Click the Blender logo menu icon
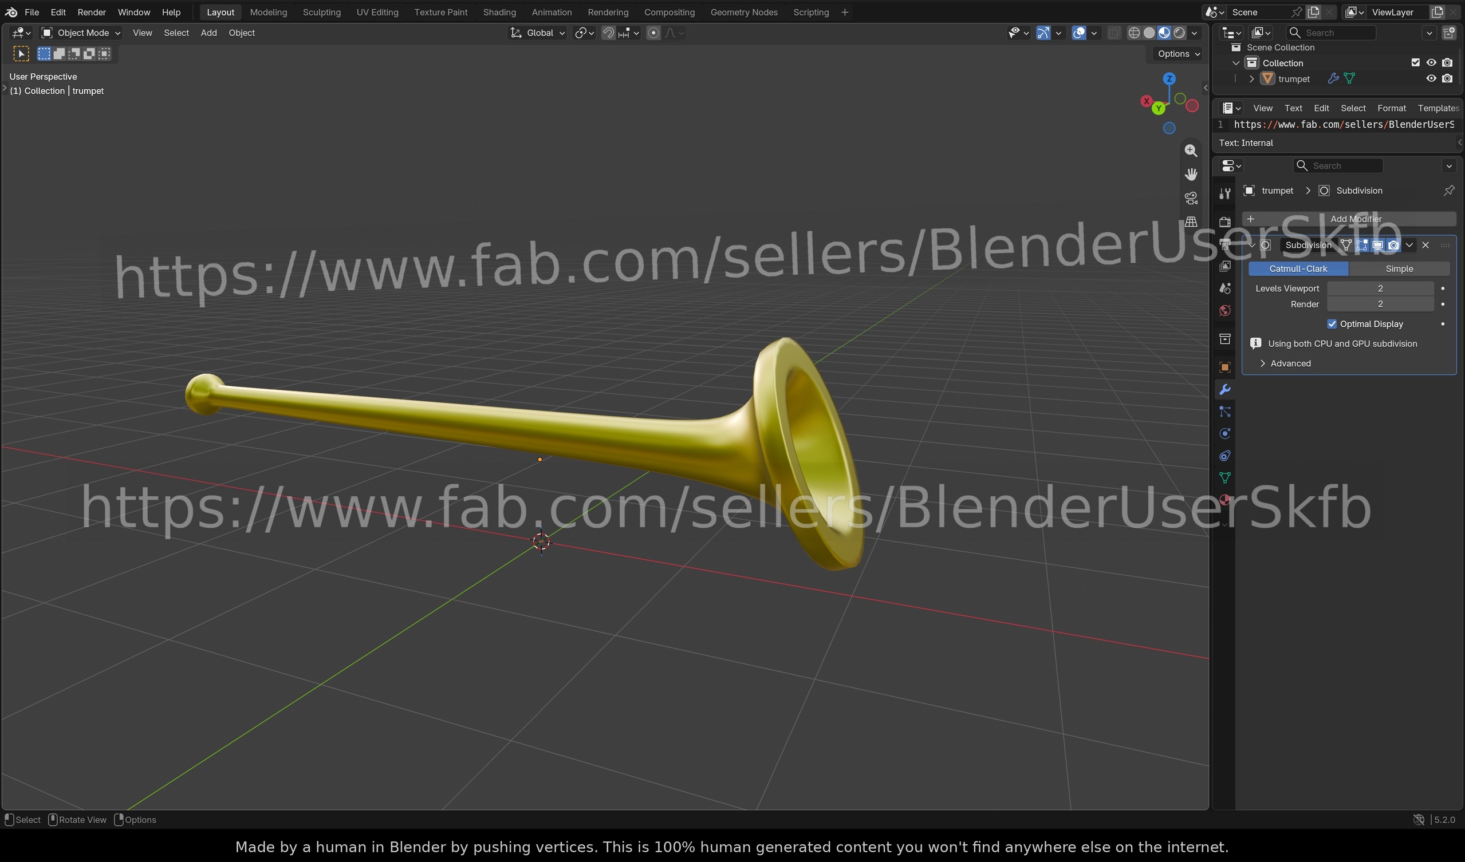This screenshot has width=1465, height=862. coord(11,11)
